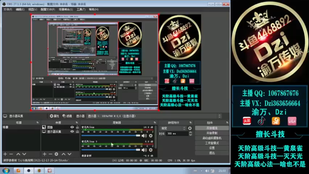Open 滤镜 filters for the selected source

67,116
